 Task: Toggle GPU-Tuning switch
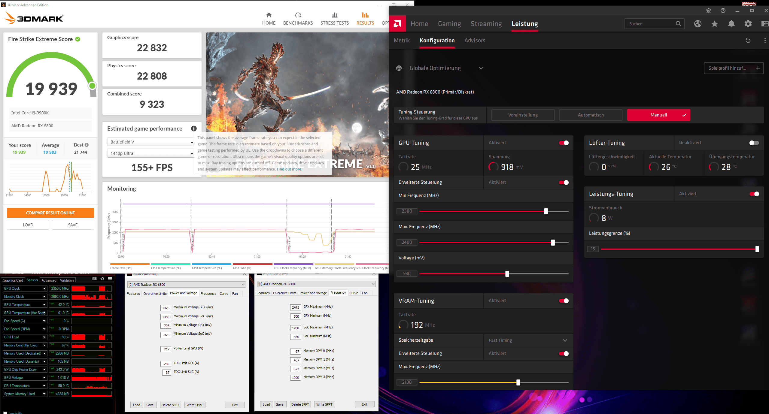click(x=564, y=143)
